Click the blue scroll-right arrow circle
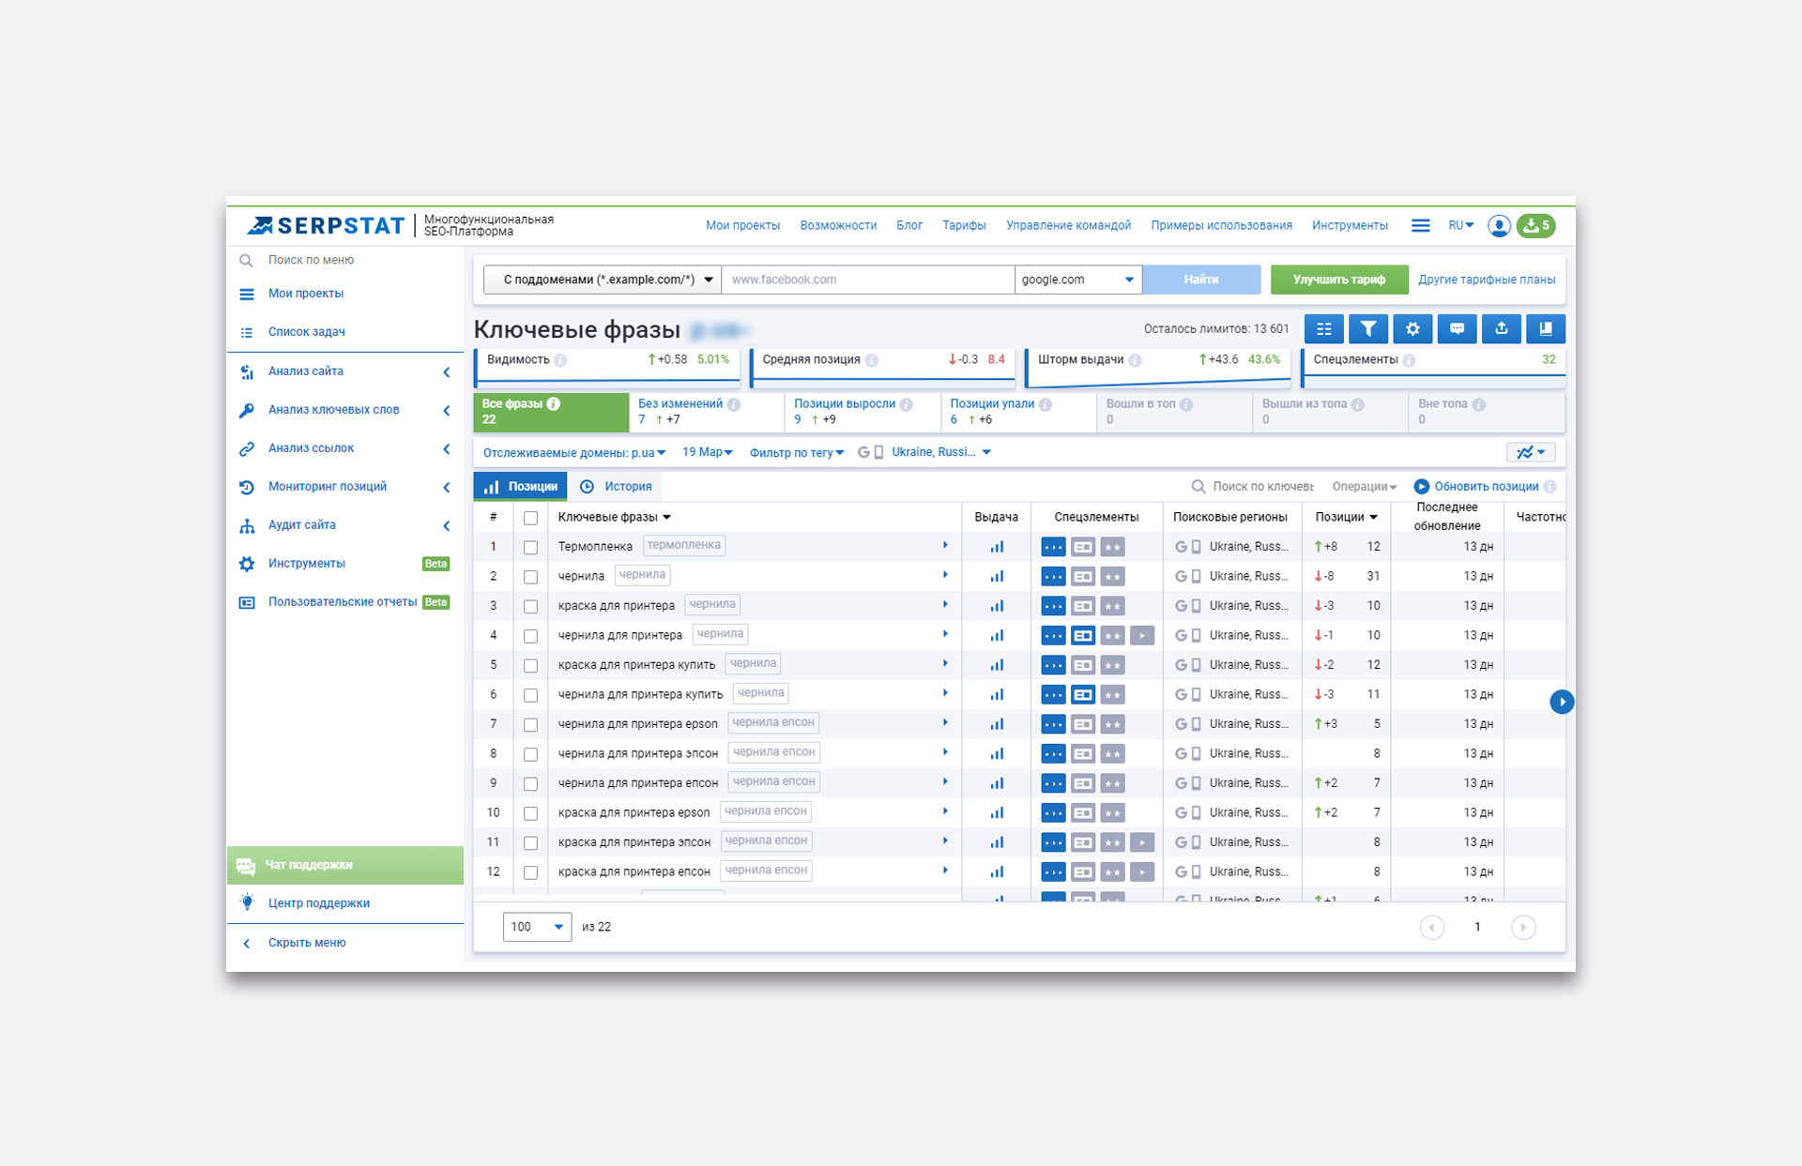This screenshot has width=1802, height=1166. point(1562,702)
